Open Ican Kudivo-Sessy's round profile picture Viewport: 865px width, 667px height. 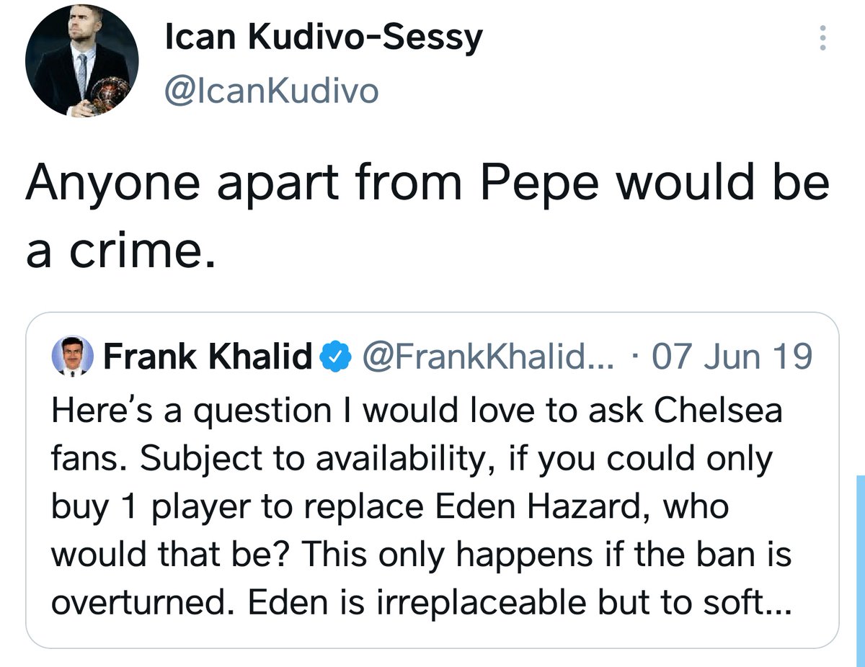(81, 61)
